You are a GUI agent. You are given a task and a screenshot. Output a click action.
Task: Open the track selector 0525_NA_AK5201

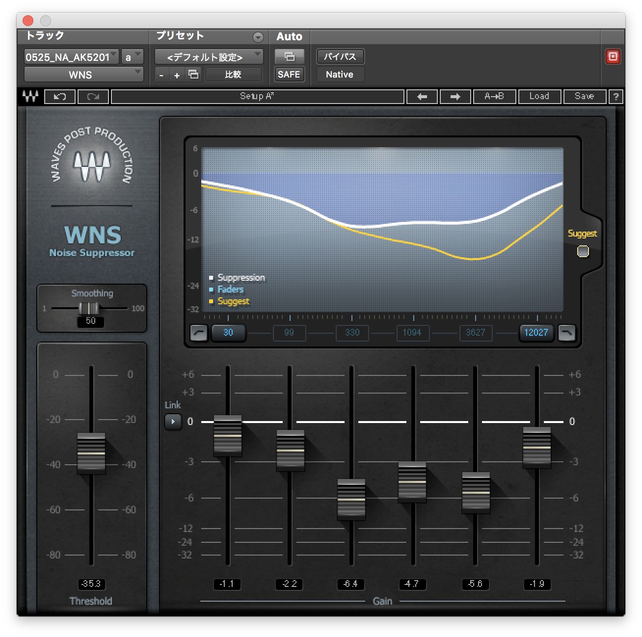click(x=72, y=57)
